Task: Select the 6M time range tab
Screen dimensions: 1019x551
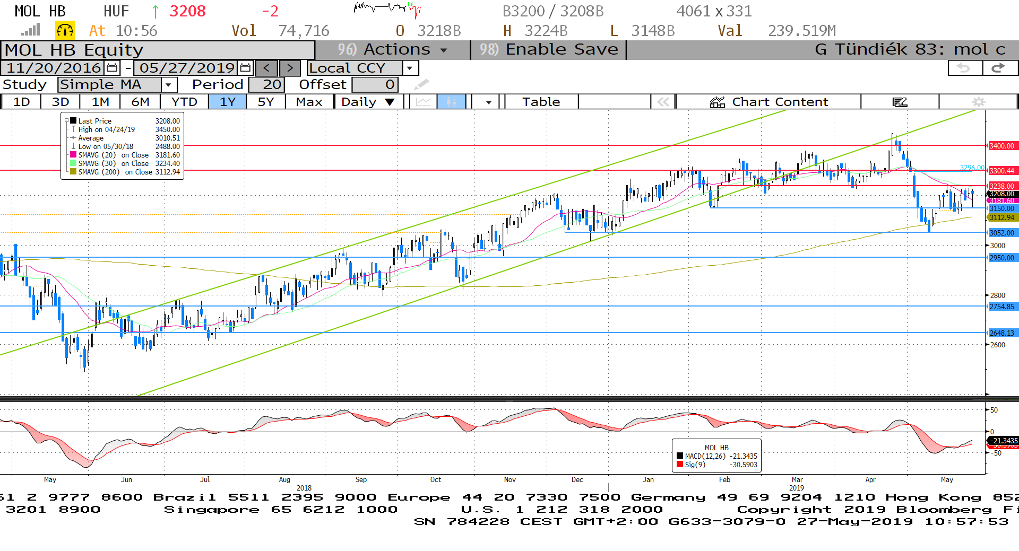Action: coord(140,102)
